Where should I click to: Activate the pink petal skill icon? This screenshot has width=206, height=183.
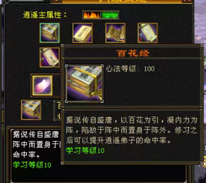42,85
